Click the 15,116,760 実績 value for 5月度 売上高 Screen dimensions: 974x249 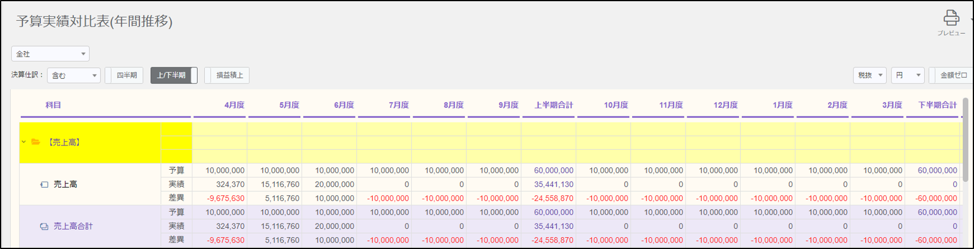(x=280, y=185)
